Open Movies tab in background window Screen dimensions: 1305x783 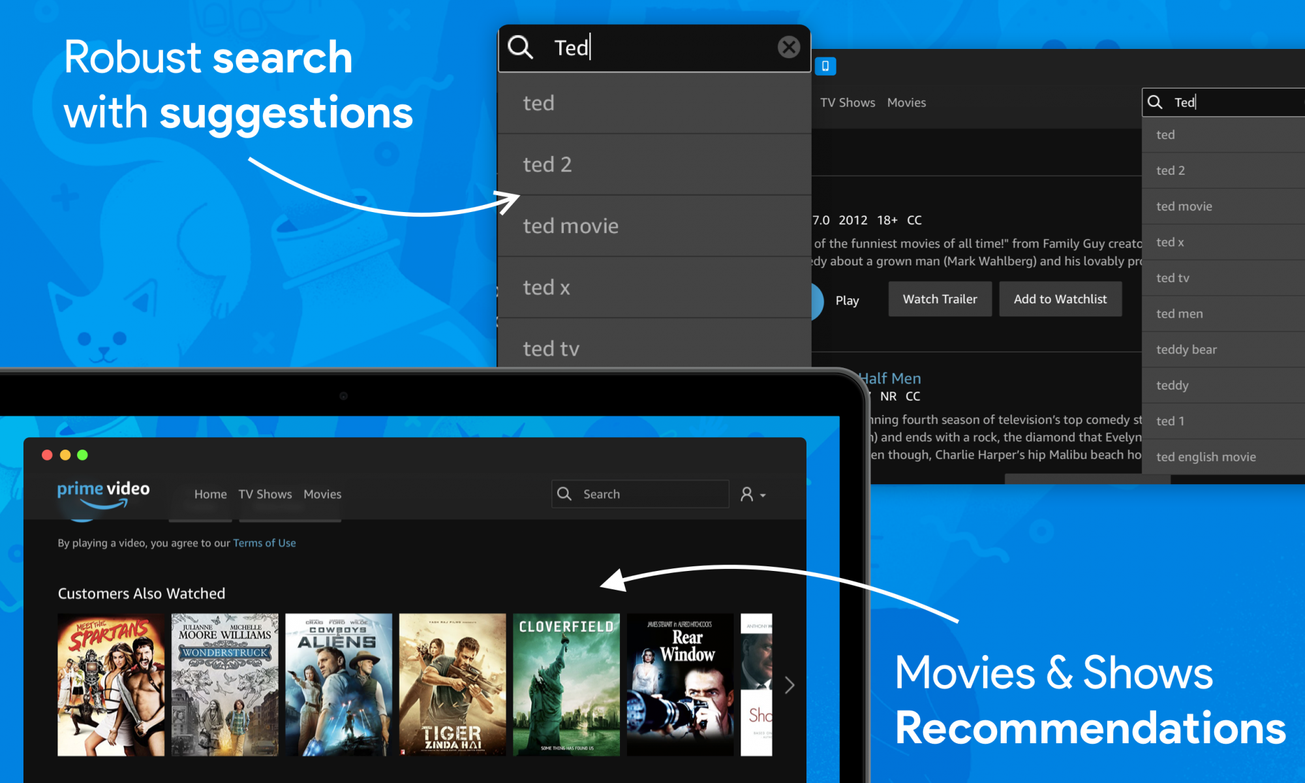[906, 102]
